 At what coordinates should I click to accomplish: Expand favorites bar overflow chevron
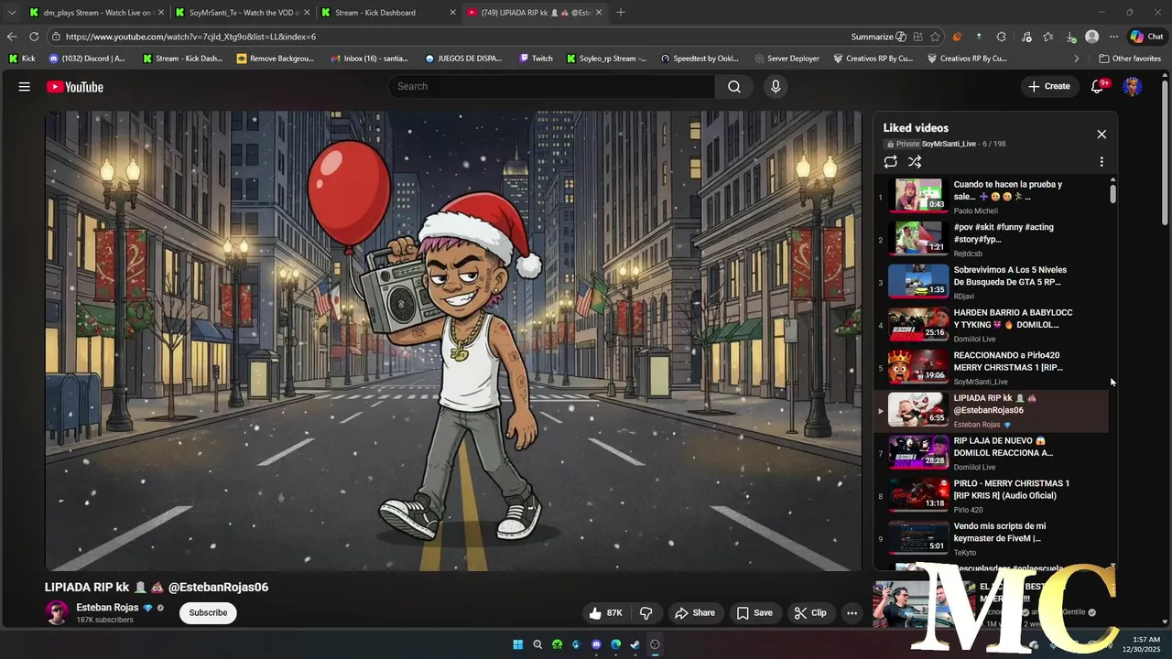[1077, 59]
